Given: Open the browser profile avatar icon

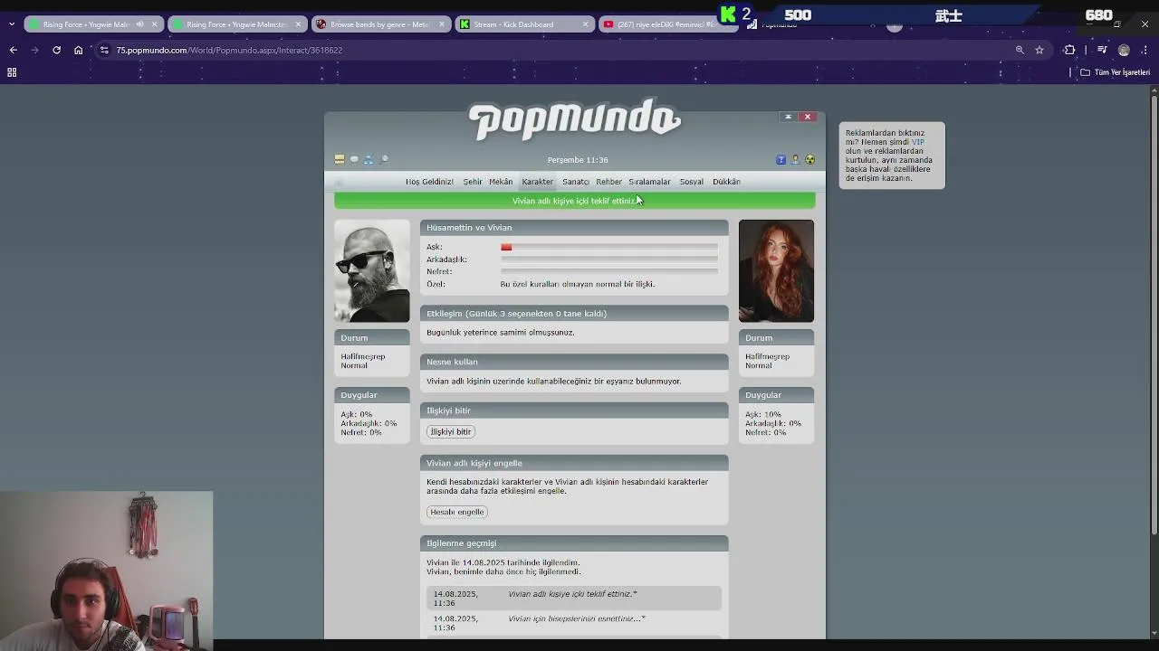Looking at the screenshot, I should pyautogui.click(x=1124, y=50).
